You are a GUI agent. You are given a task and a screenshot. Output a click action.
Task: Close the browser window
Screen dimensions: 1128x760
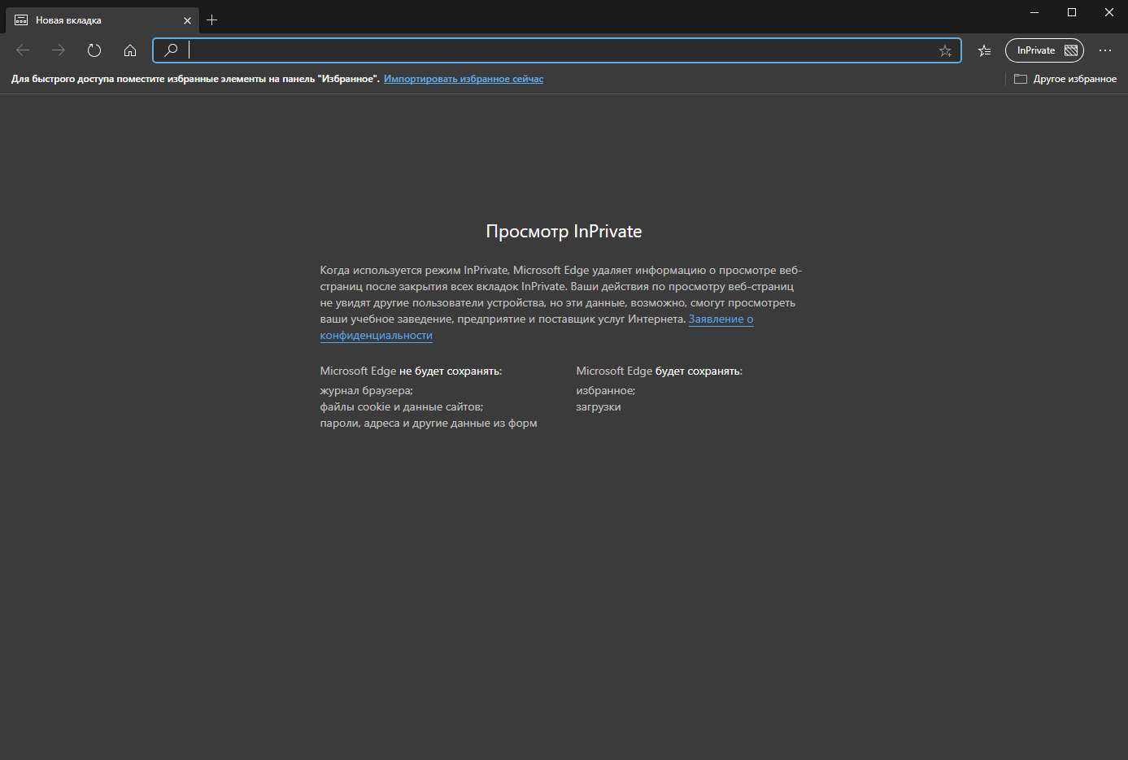pyautogui.click(x=1109, y=12)
